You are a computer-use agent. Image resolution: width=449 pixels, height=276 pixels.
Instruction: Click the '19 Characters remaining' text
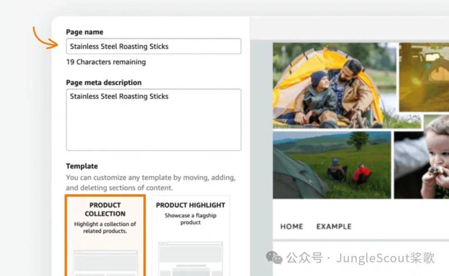[106, 62]
